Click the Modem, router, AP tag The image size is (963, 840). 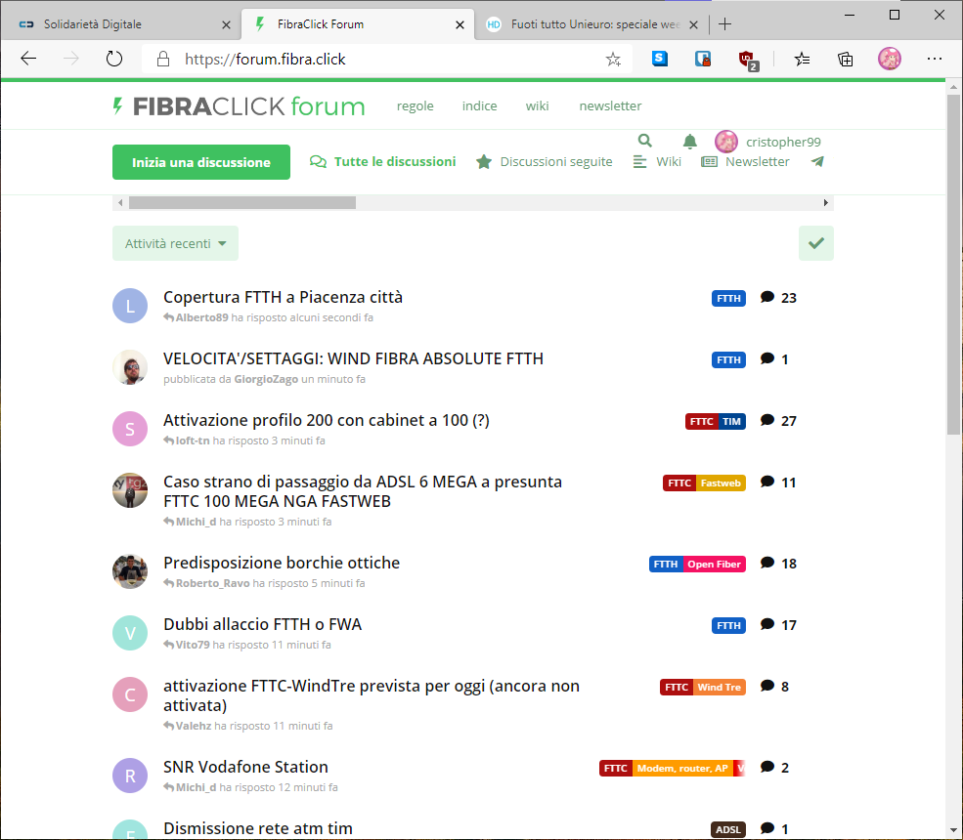coord(682,769)
